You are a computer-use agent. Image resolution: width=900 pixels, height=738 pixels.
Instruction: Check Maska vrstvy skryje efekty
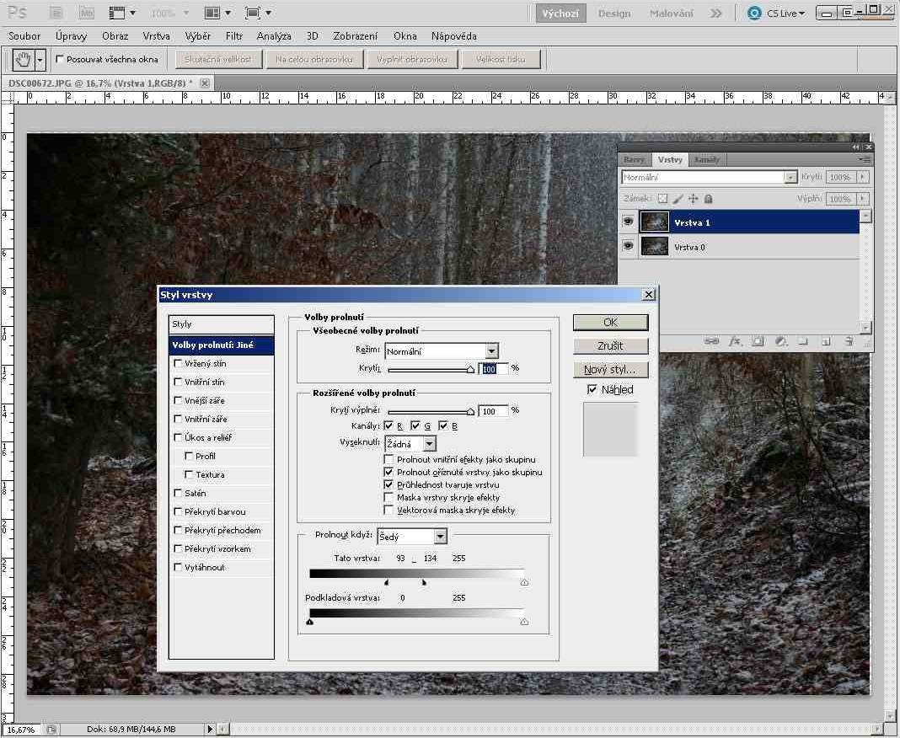(388, 498)
